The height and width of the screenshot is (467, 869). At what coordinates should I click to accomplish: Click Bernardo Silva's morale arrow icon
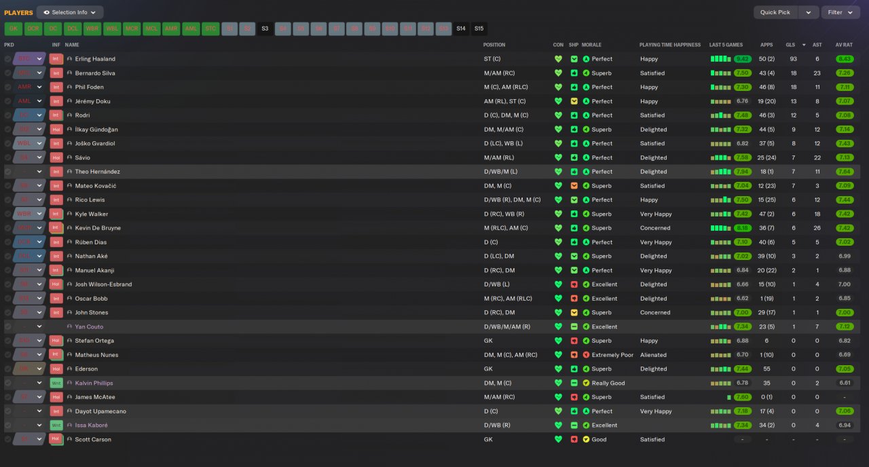[586, 73]
